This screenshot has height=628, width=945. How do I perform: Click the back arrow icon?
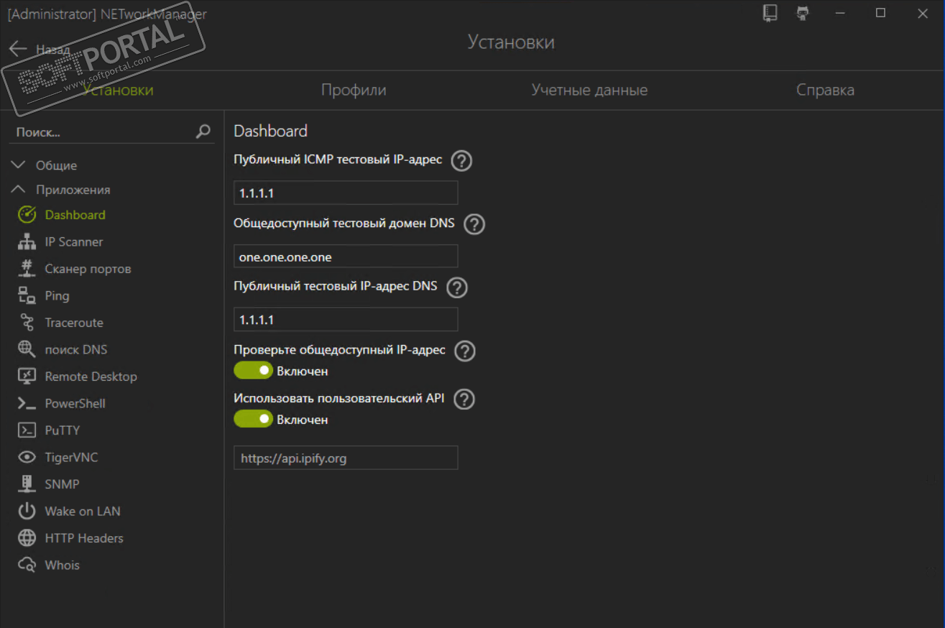tap(18, 50)
